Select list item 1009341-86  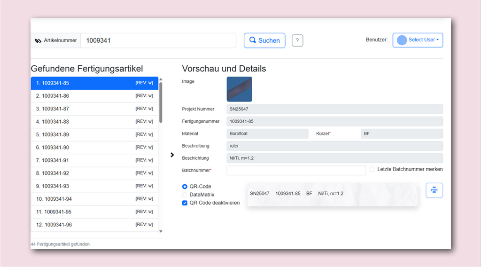[x=94, y=96]
